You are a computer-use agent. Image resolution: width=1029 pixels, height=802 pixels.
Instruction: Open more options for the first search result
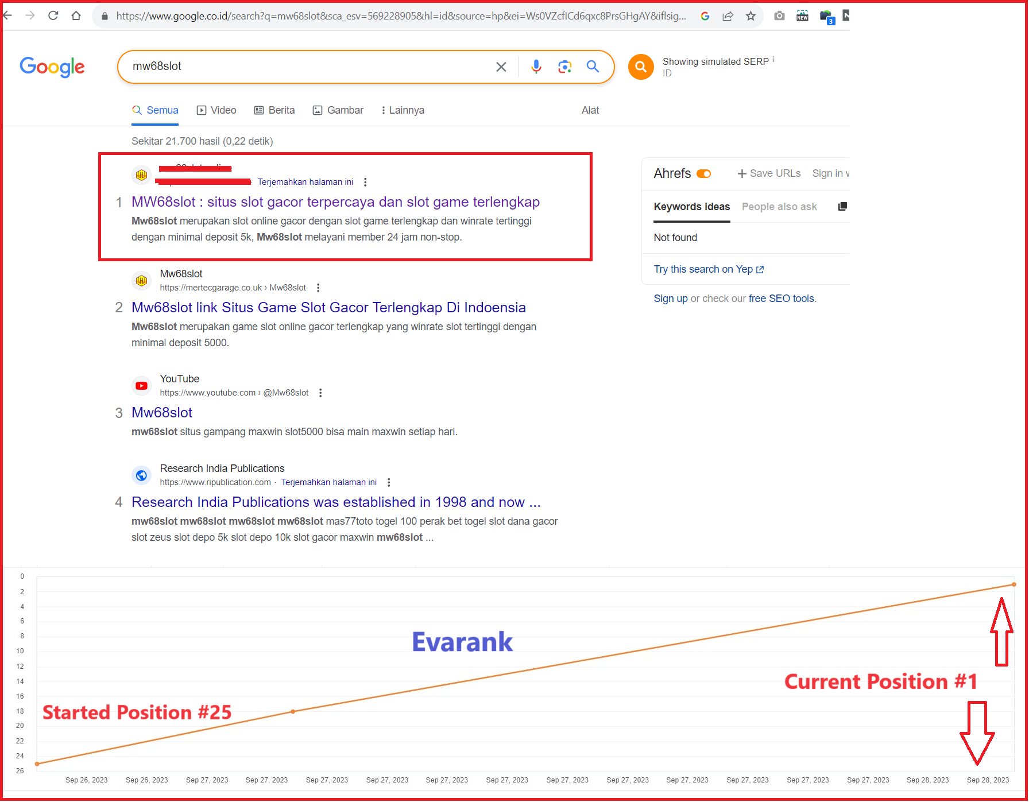[x=365, y=182]
